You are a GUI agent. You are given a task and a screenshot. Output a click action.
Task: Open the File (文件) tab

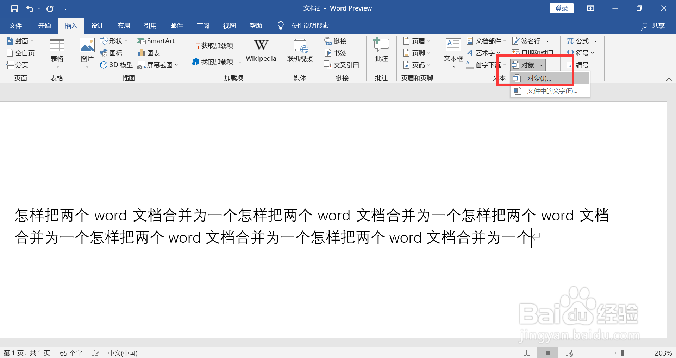click(x=15, y=26)
